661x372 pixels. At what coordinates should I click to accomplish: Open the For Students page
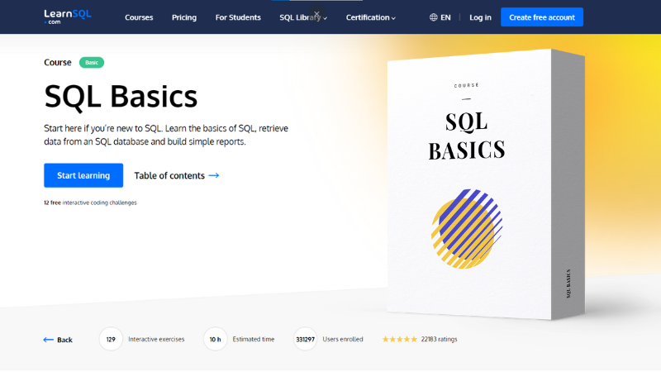[238, 17]
